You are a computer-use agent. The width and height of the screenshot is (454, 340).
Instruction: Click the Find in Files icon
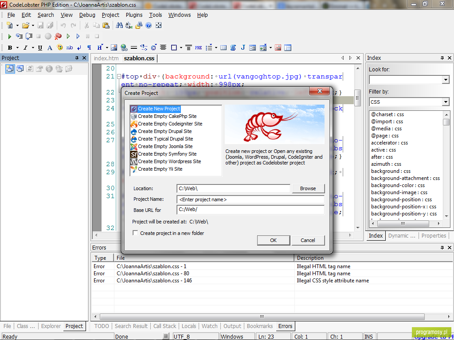139,25
